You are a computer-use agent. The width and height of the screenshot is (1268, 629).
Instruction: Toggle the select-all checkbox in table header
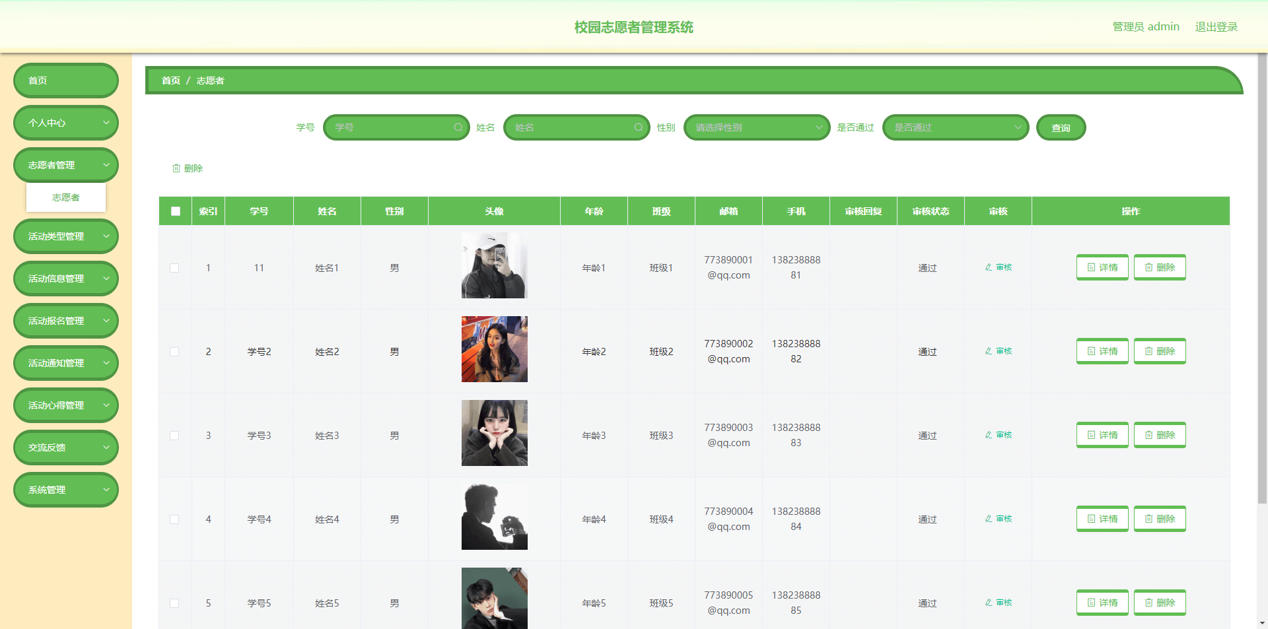pyautogui.click(x=176, y=211)
